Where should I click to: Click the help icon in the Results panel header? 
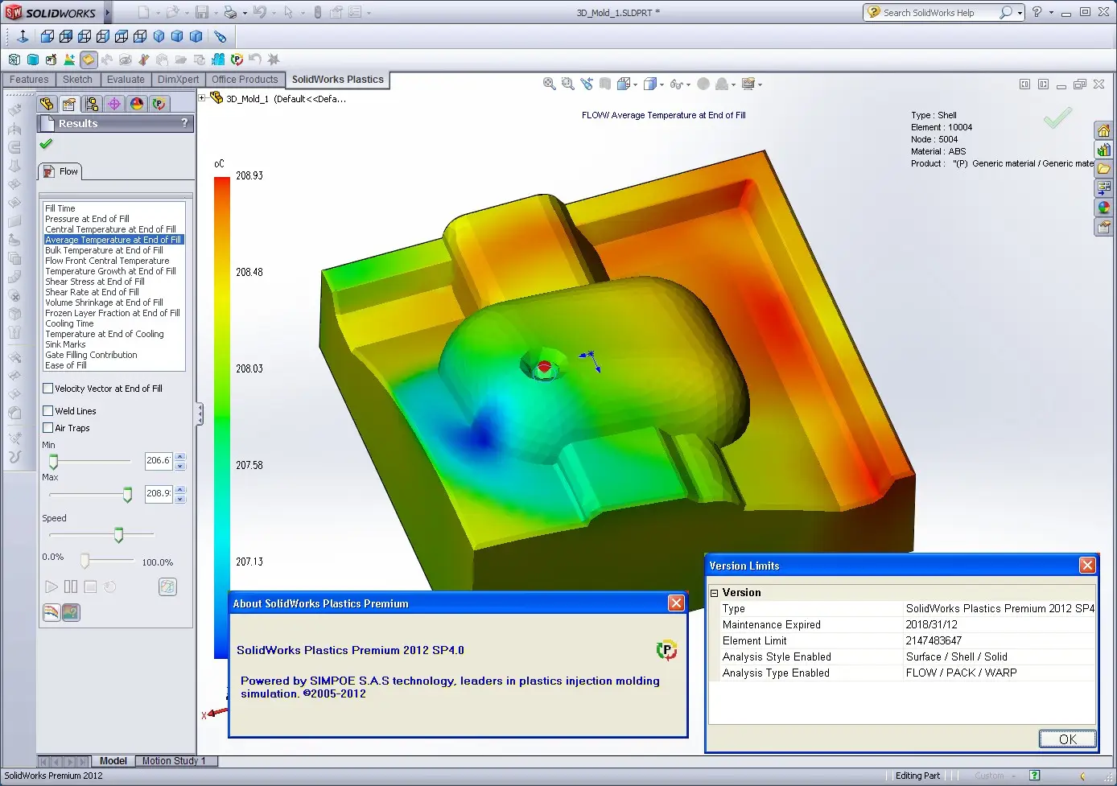click(184, 123)
